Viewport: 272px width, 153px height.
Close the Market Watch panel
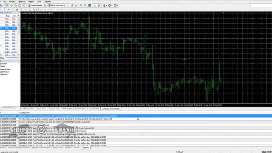(19, 13)
